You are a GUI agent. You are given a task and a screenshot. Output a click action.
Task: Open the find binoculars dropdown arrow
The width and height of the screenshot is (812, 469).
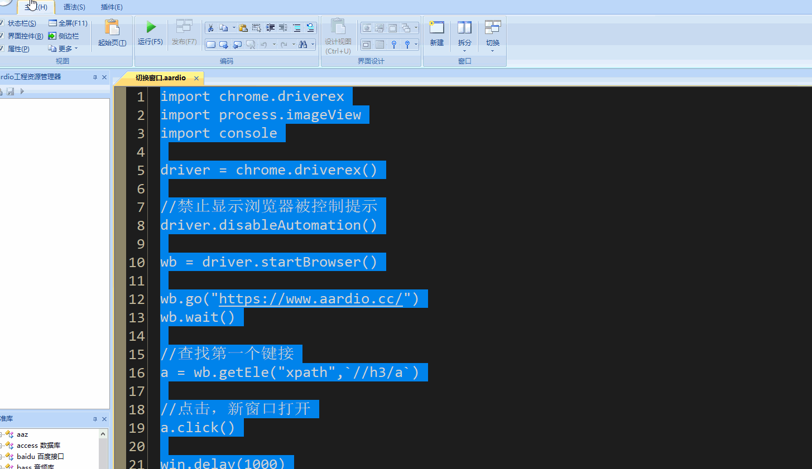point(313,45)
